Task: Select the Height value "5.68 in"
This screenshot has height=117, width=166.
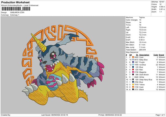Action: [162, 7]
